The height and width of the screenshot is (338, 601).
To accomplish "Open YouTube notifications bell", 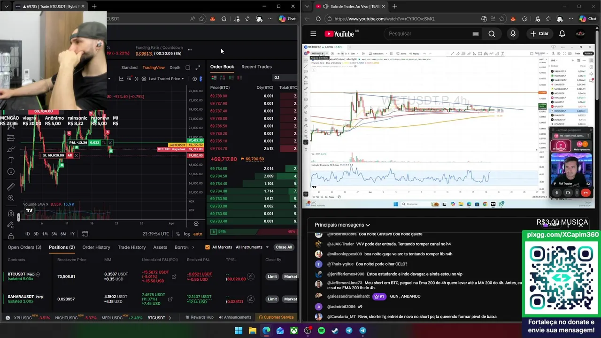I will [562, 34].
